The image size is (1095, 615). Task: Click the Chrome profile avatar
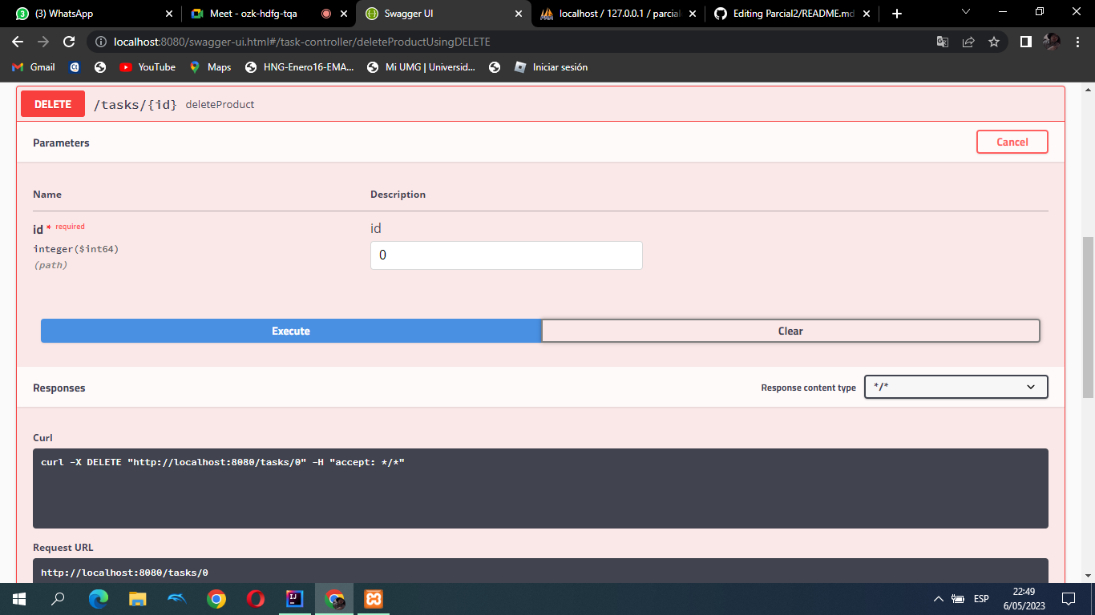[1053, 41]
